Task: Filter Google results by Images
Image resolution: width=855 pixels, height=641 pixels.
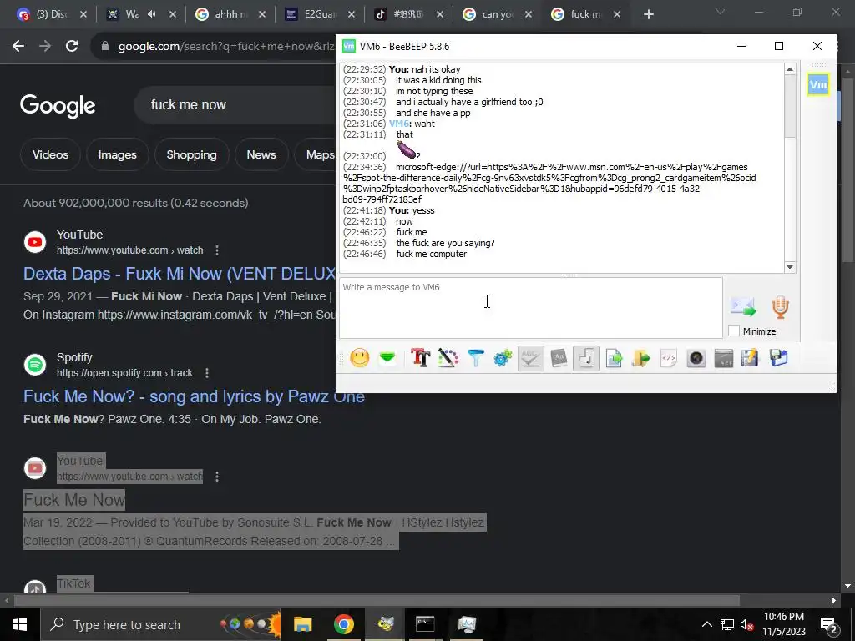Action: pos(117,154)
